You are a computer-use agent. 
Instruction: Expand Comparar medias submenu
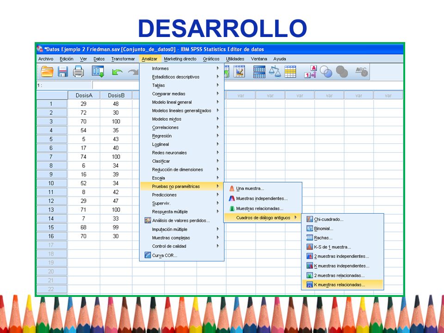(x=182, y=94)
